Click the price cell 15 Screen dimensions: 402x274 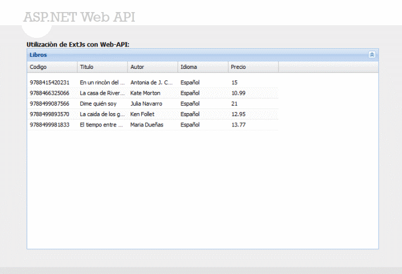[x=234, y=83]
